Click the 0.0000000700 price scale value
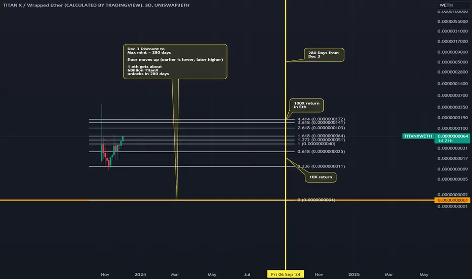472x279 pixels. point(452,95)
